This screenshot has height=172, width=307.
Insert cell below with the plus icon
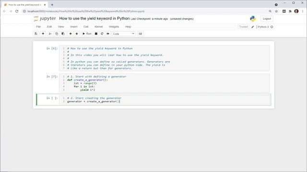[43, 34]
